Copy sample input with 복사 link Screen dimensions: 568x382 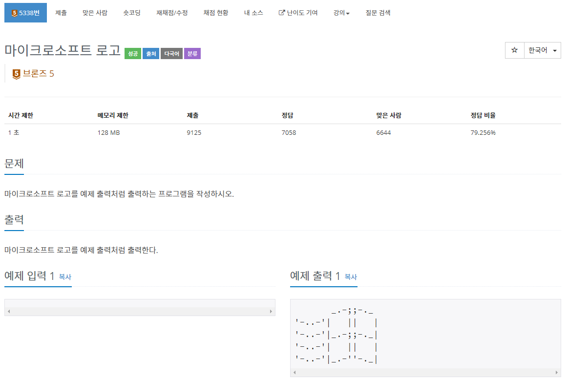point(65,277)
